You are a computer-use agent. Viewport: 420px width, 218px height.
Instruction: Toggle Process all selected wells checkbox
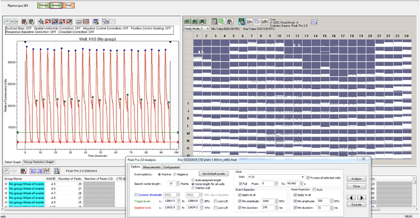308,178
